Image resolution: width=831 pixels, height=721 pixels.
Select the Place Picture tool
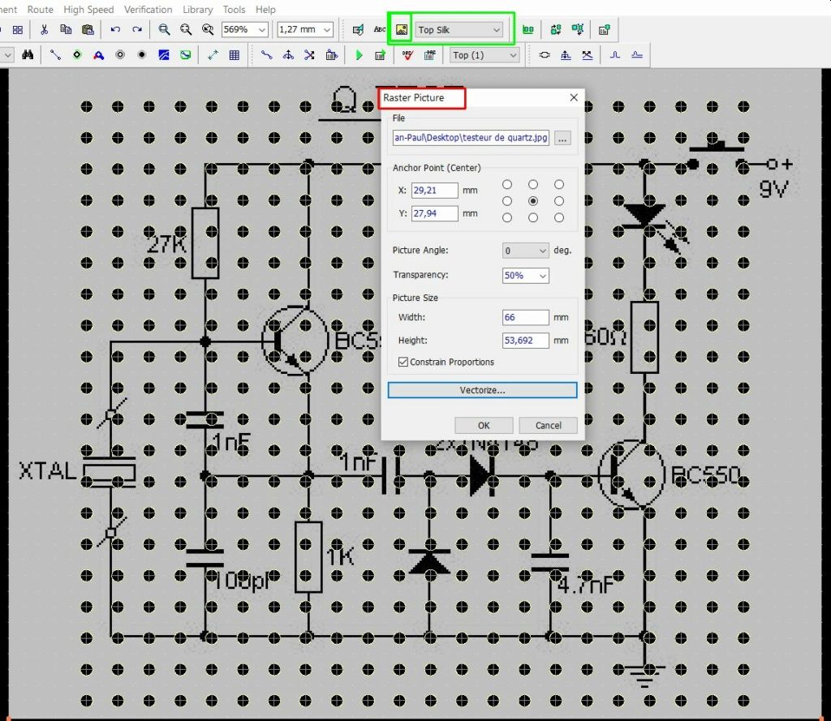point(401,30)
